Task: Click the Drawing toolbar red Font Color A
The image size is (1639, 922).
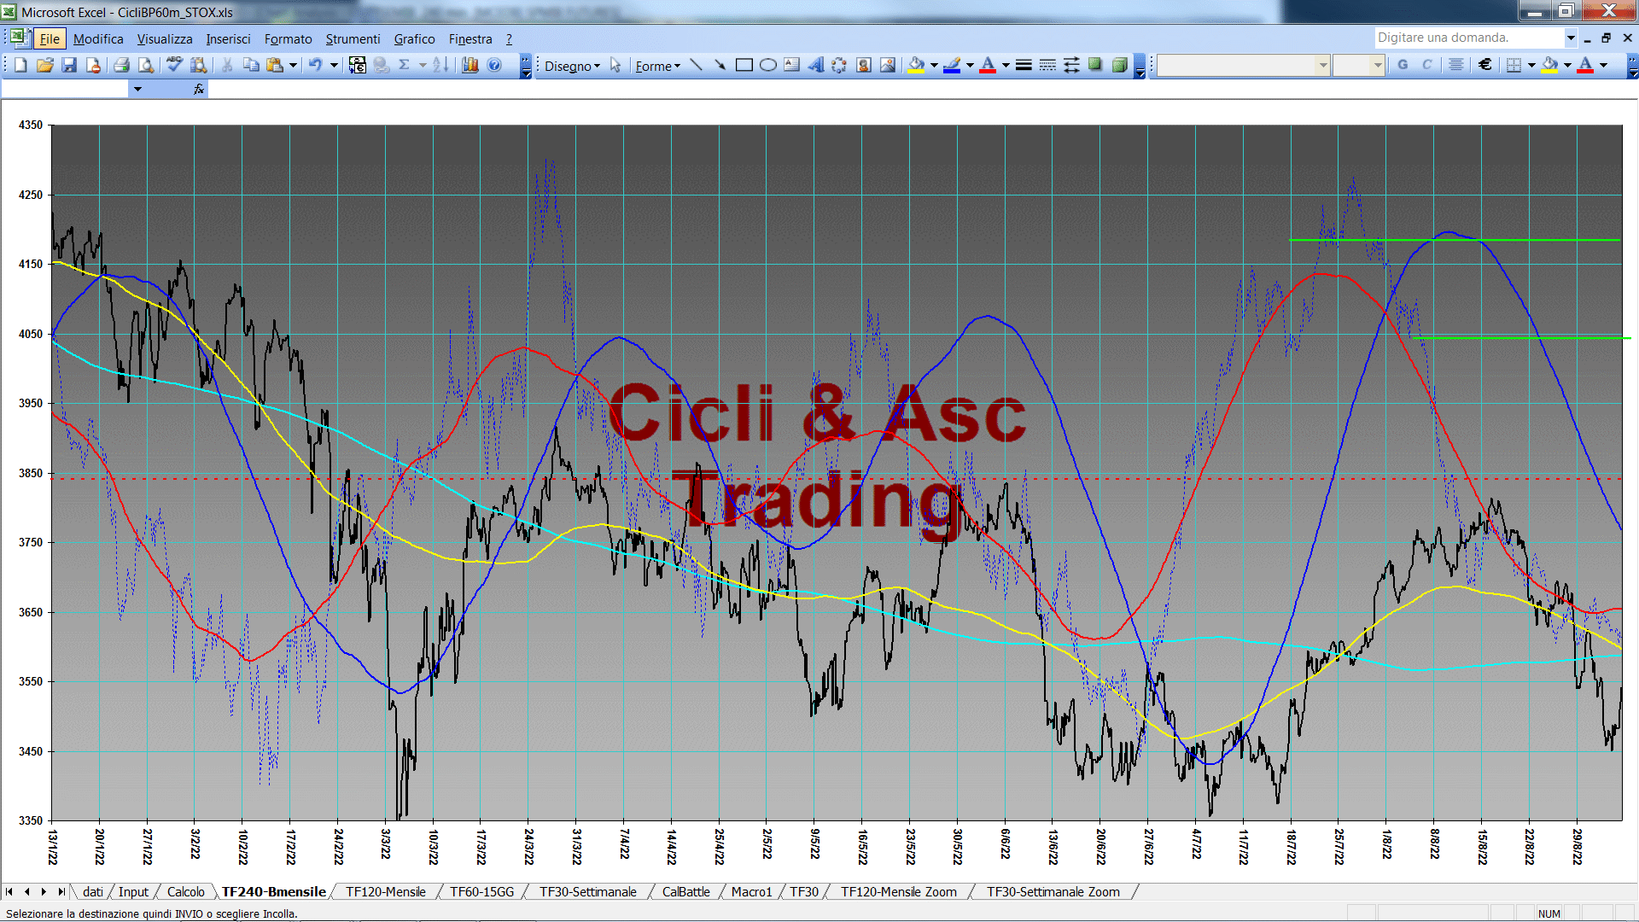Action: pyautogui.click(x=988, y=65)
